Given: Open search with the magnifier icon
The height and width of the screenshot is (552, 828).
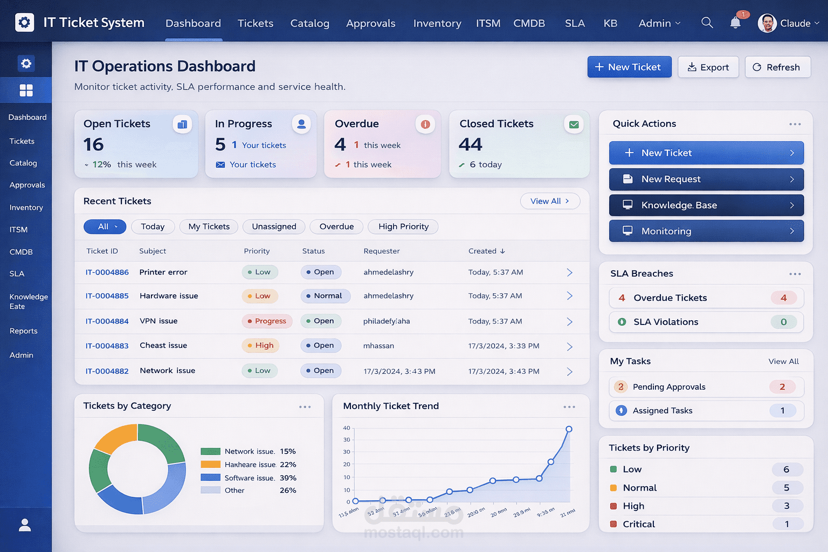Looking at the screenshot, I should [x=707, y=23].
